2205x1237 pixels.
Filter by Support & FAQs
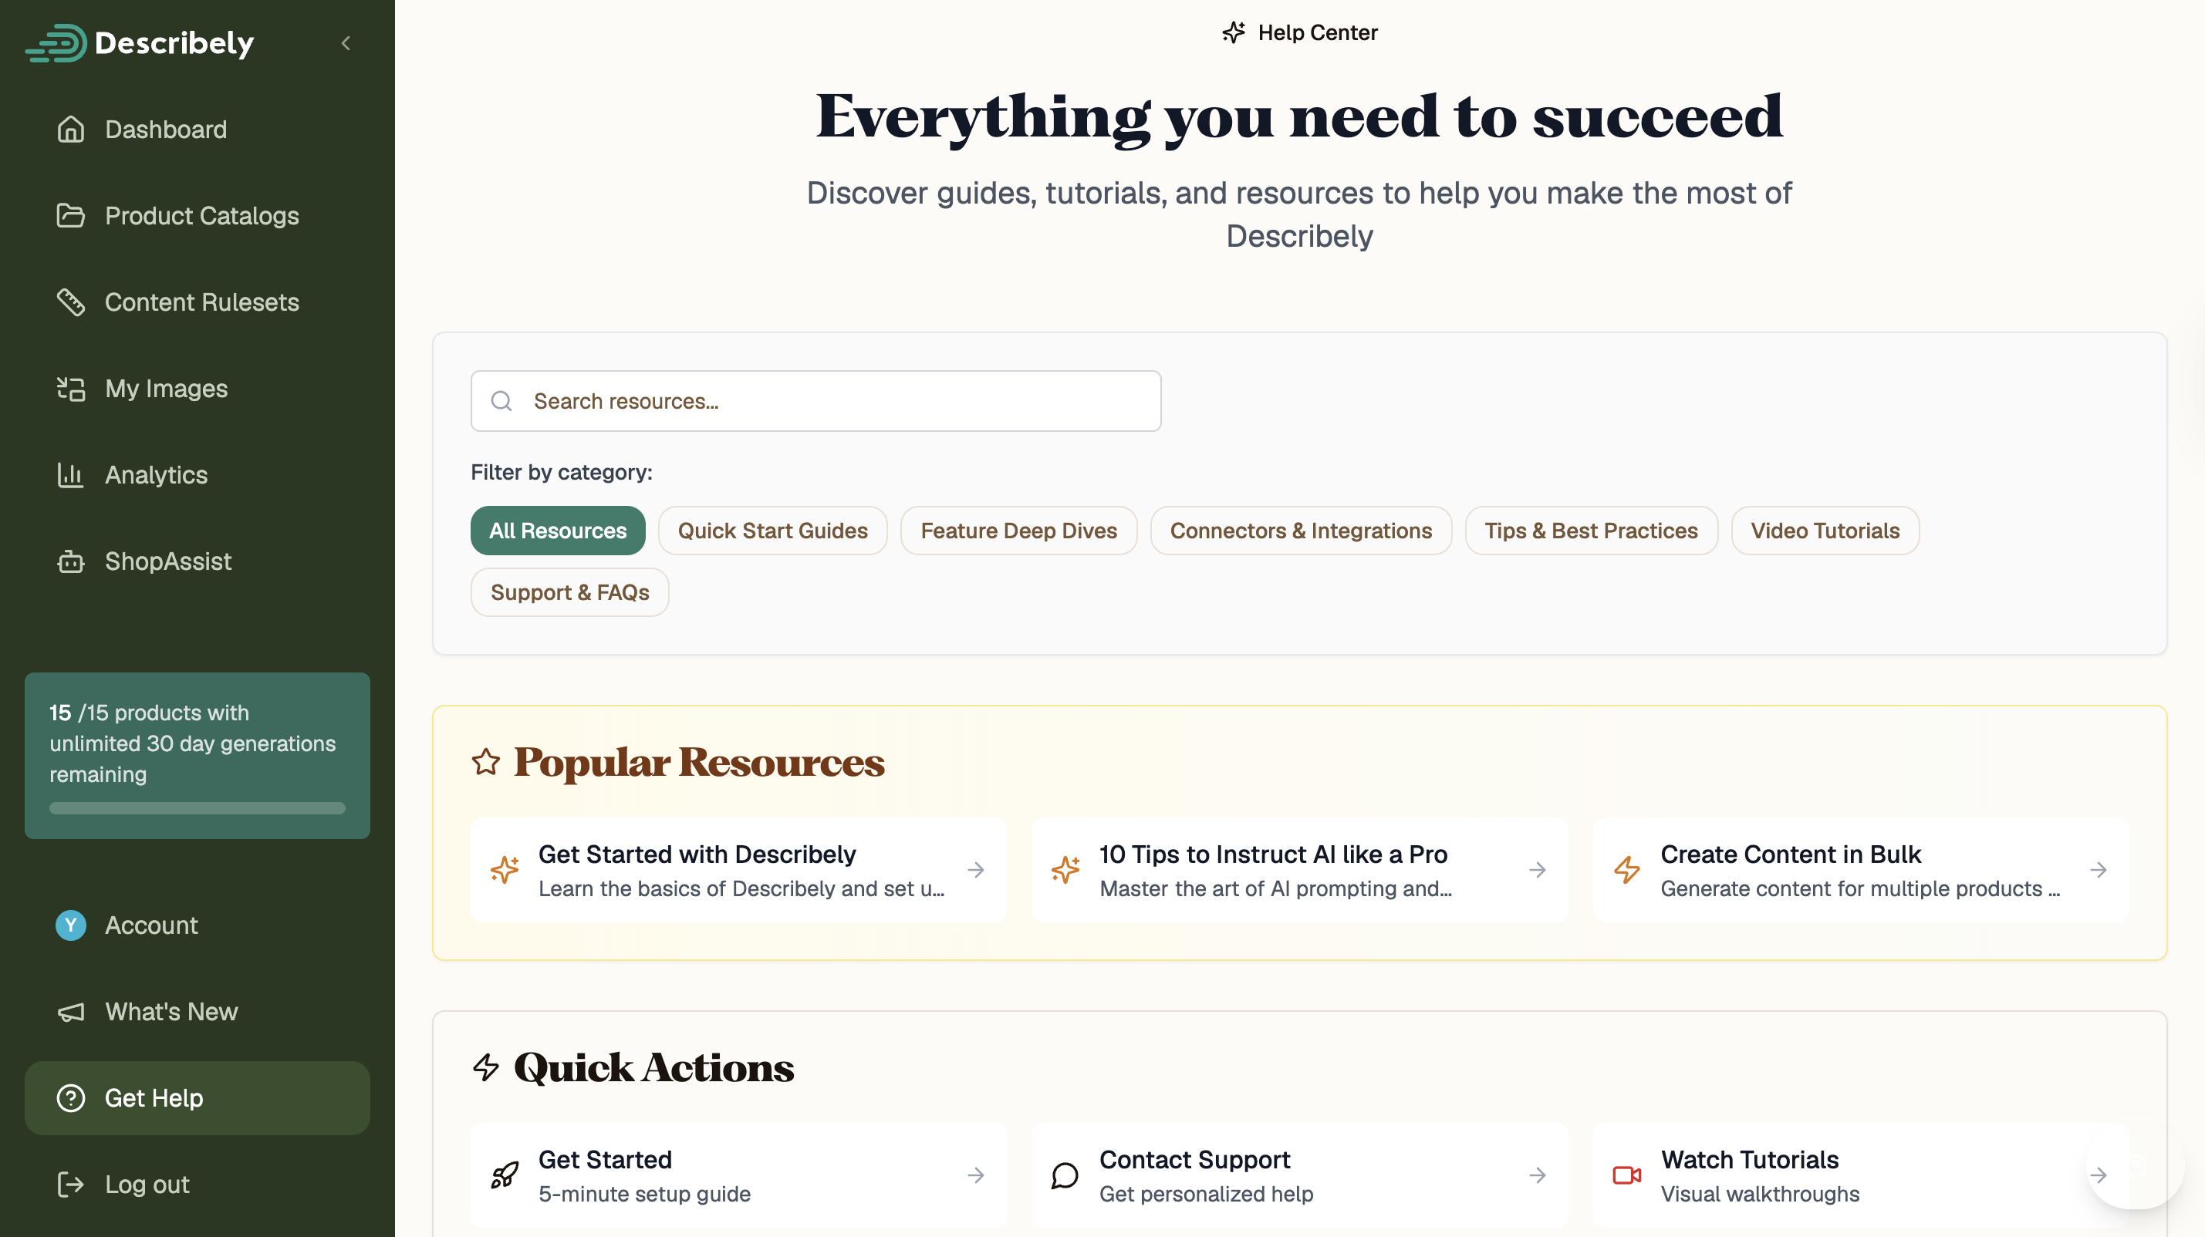[x=569, y=592]
